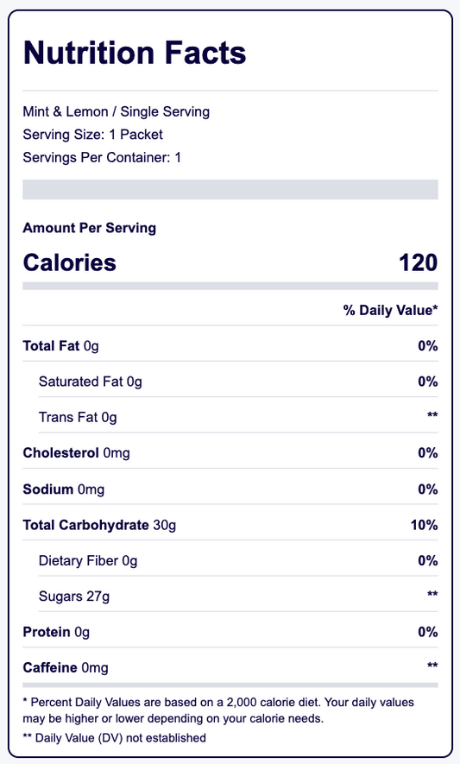Click the Protein 0g row
460x764 pixels.
tap(230, 632)
